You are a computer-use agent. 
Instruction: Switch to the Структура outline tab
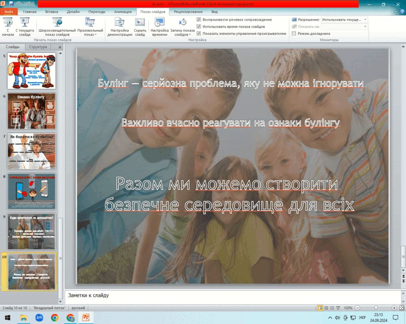[x=38, y=47]
